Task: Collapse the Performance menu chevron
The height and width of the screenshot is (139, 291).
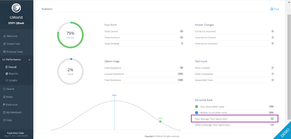Action: [x=29, y=60]
